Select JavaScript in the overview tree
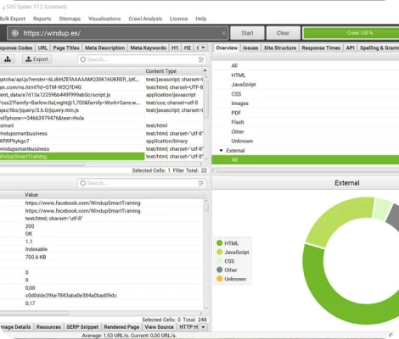 [x=244, y=85]
